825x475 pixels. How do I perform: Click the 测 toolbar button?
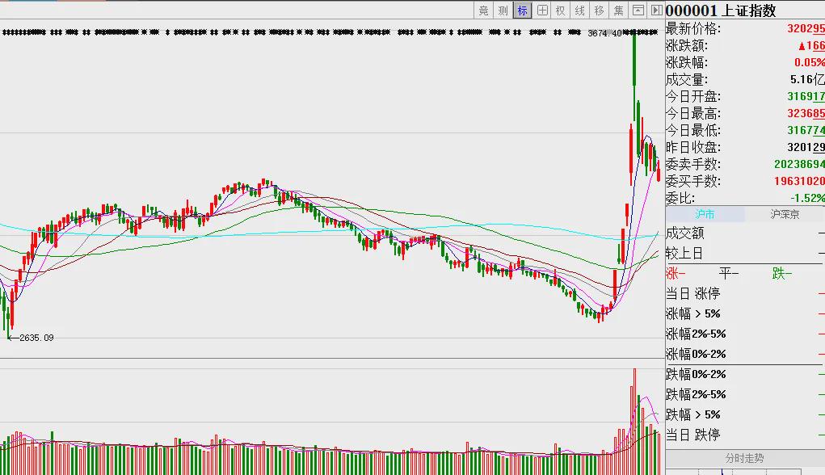pos(503,11)
